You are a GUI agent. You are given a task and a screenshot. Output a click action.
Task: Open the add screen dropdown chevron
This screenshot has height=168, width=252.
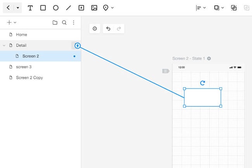[15, 23]
